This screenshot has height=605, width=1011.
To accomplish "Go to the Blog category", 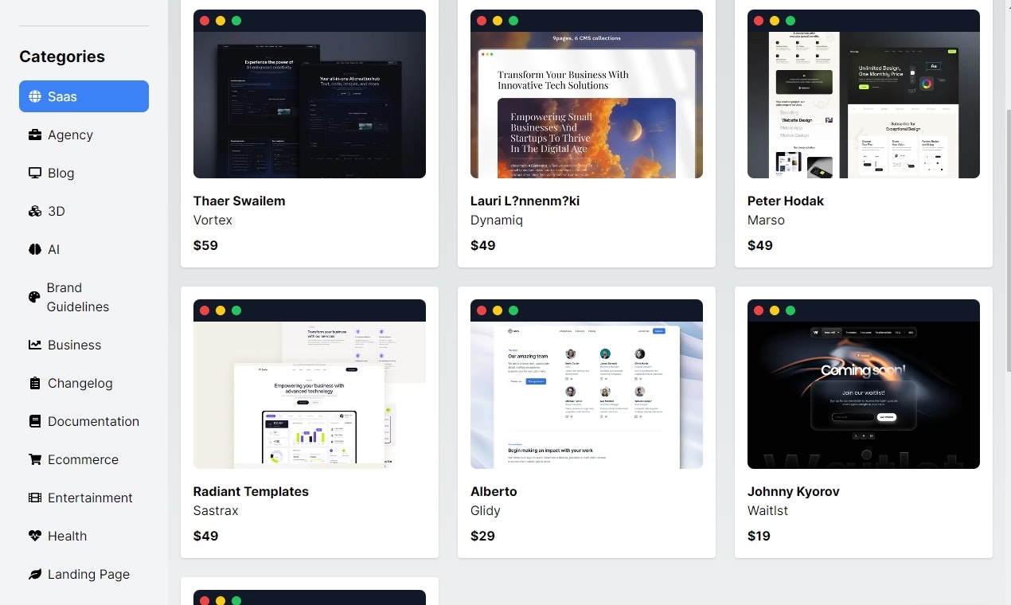I will pos(84,173).
